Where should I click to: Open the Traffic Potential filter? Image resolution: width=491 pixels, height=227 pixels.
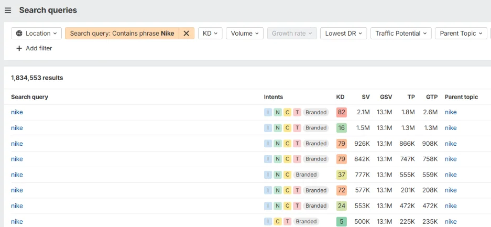tap(401, 34)
